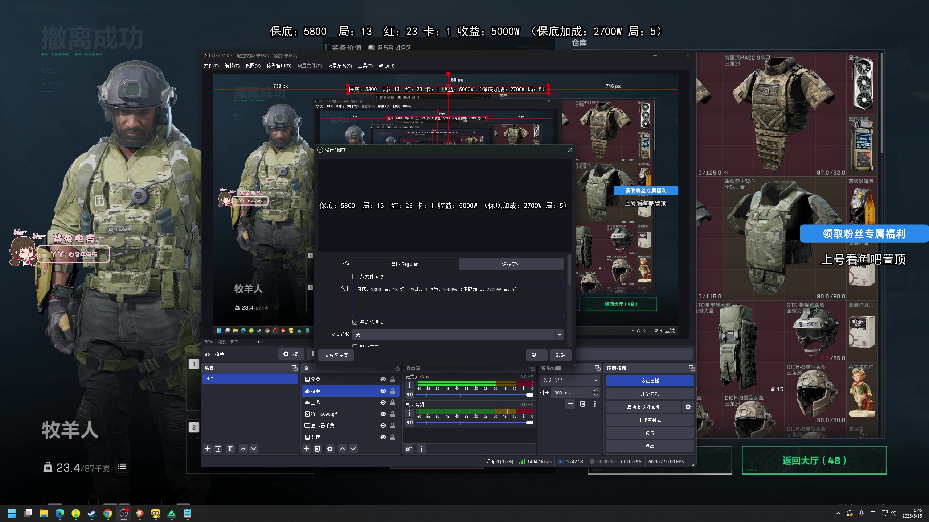Toggle visibility of 招募 source
The image size is (929, 522).
point(383,391)
